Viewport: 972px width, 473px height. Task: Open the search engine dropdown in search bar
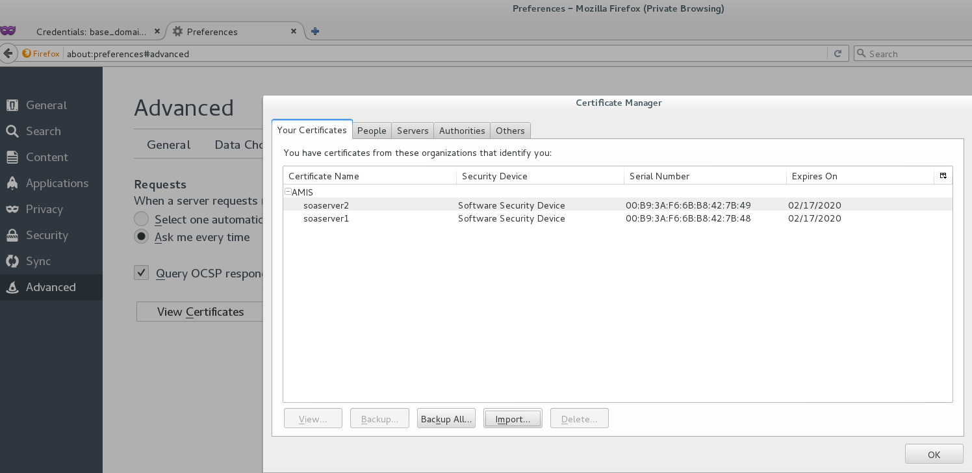click(861, 53)
